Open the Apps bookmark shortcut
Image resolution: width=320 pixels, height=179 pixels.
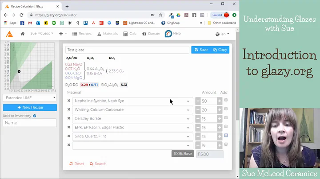click(x=10, y=23)
